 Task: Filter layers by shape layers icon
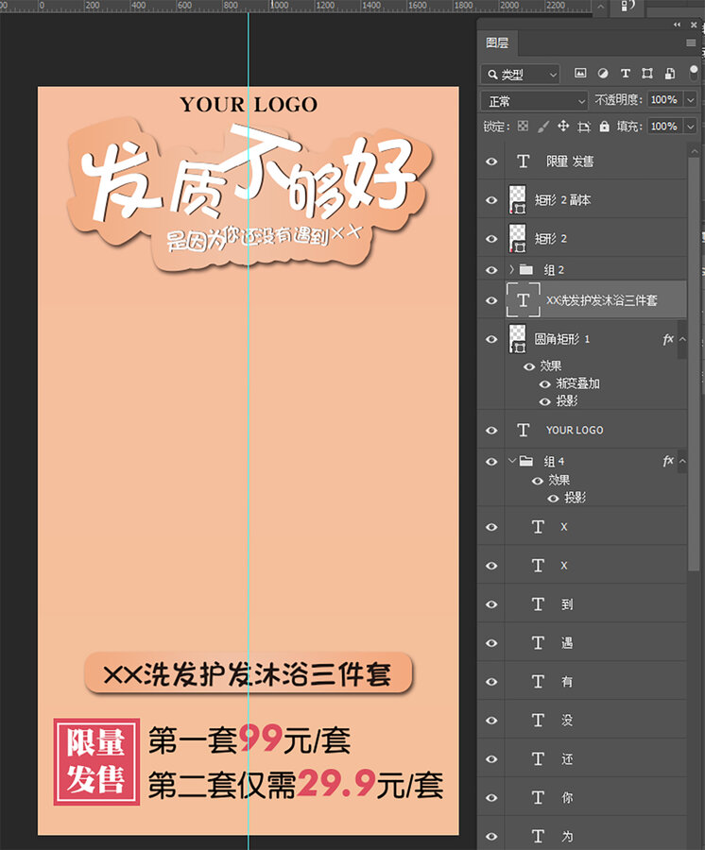(647, 73)
